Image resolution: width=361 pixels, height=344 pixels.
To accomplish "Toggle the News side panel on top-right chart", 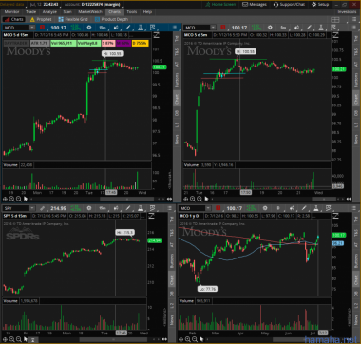I will pyautogui.click(x=356, y=139).
